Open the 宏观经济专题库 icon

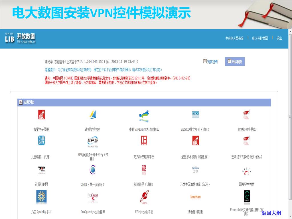pyautogui.click(x=247, y=115)
